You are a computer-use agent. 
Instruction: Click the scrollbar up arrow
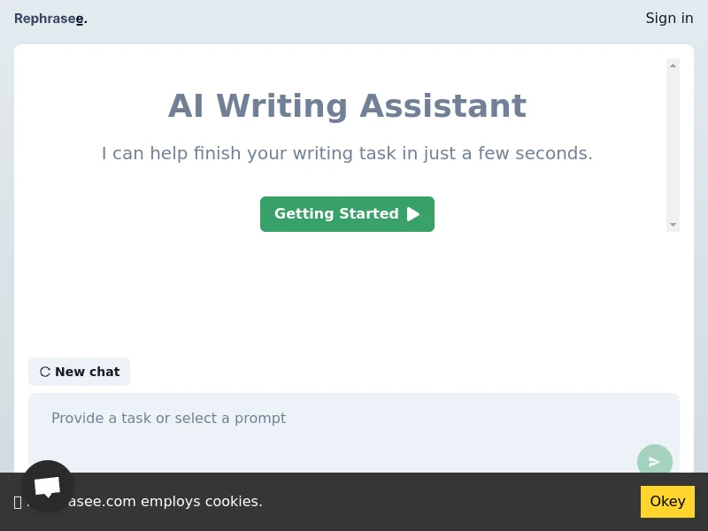[673, 65]
